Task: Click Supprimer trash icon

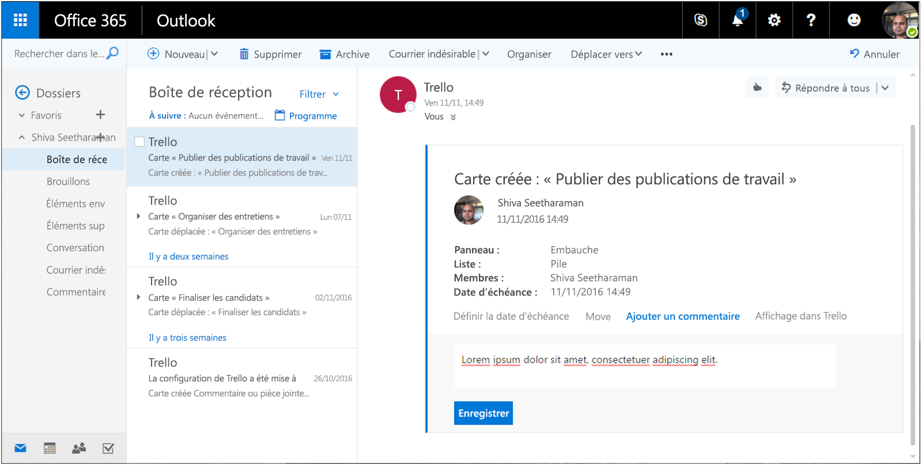Action: pos(244,54)
